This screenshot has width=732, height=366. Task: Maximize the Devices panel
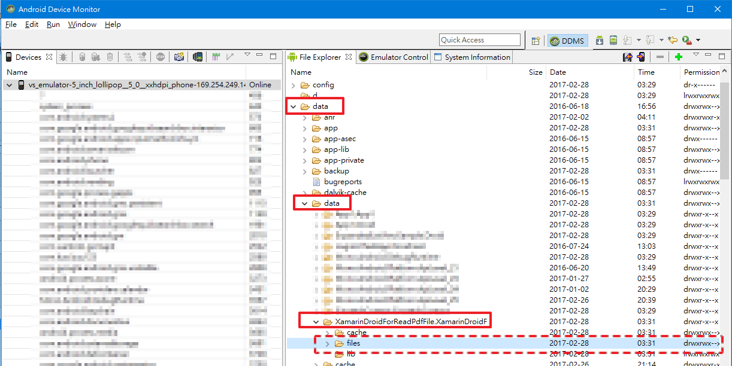273,56
